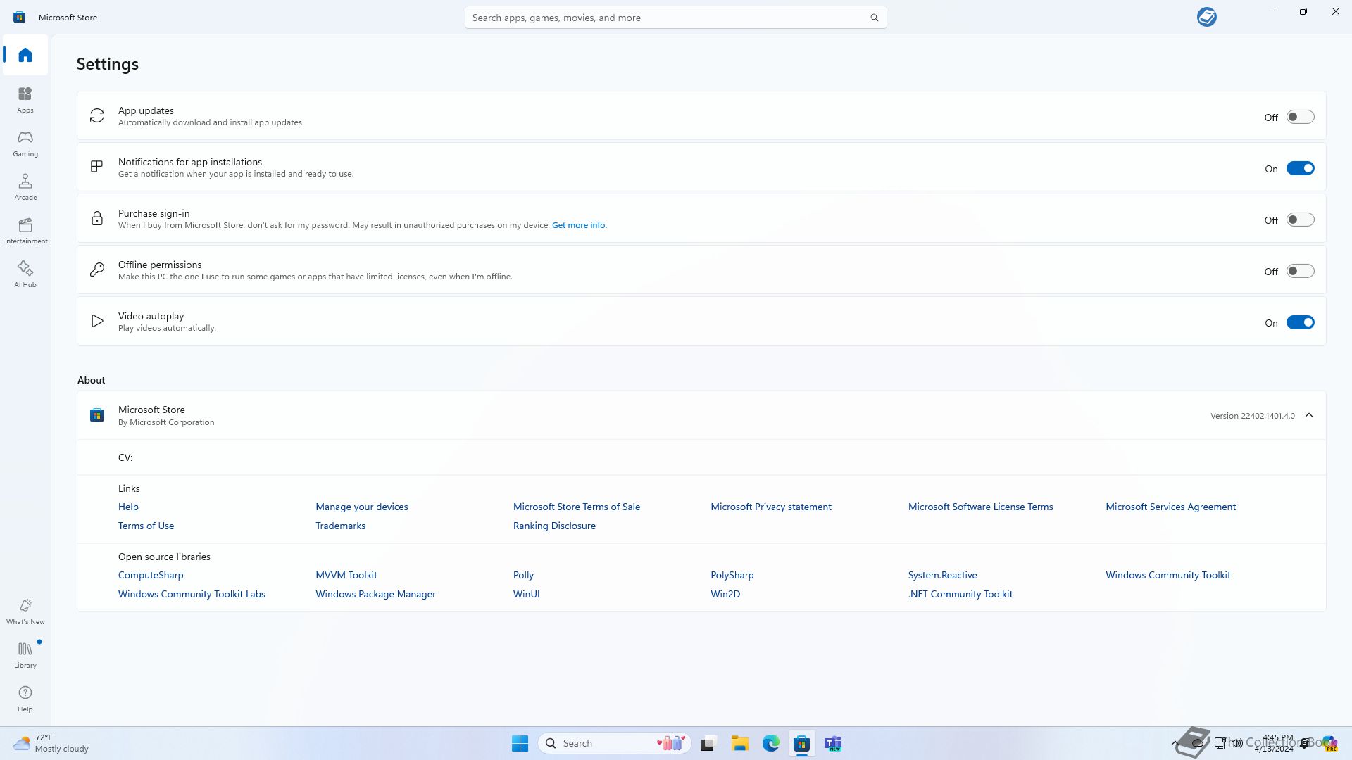The width and height of the screenshot is (1352, 760).
Task: Open the PolySharp library link
Action: [732, 575]
